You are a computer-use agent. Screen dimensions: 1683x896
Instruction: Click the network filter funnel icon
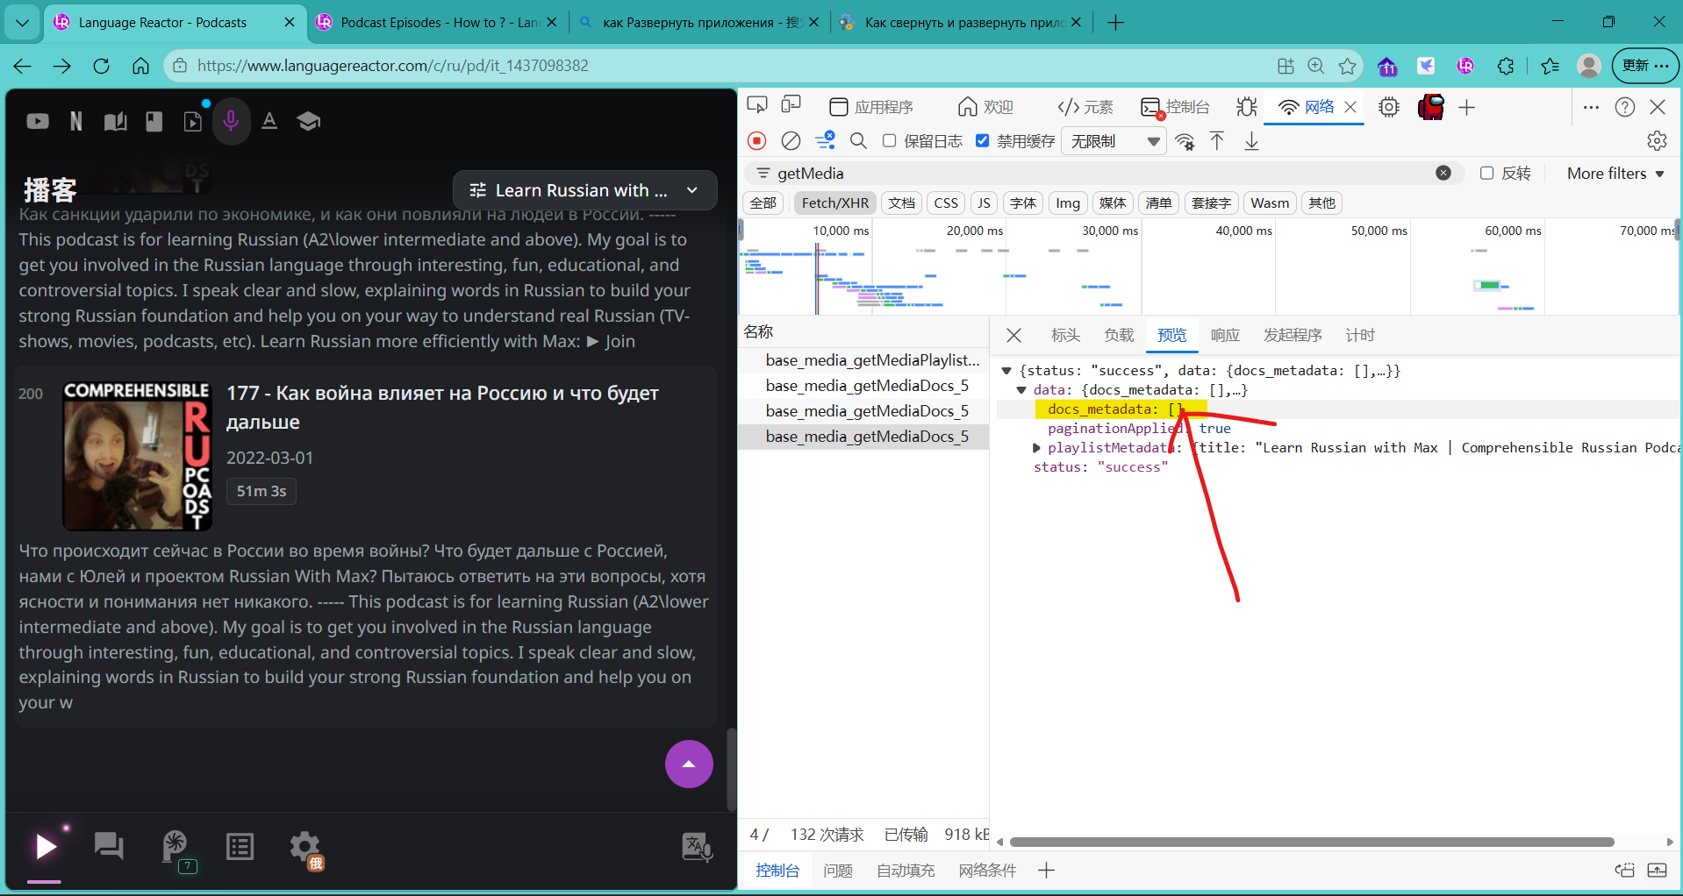[825, 141]
